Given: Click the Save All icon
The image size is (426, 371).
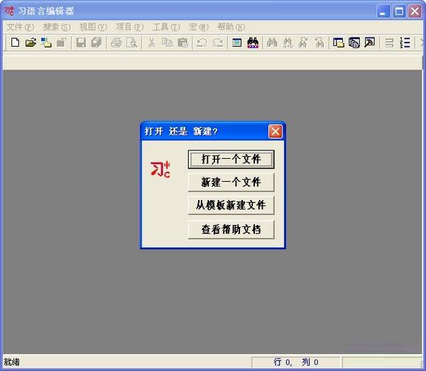Looking at the screenshot, I should [96, 43].
